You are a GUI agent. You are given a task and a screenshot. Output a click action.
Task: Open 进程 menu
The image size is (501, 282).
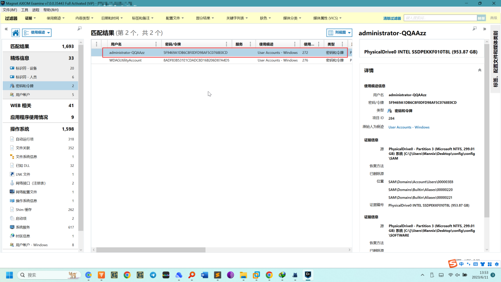pyautogui.click(x=36, y=10)
